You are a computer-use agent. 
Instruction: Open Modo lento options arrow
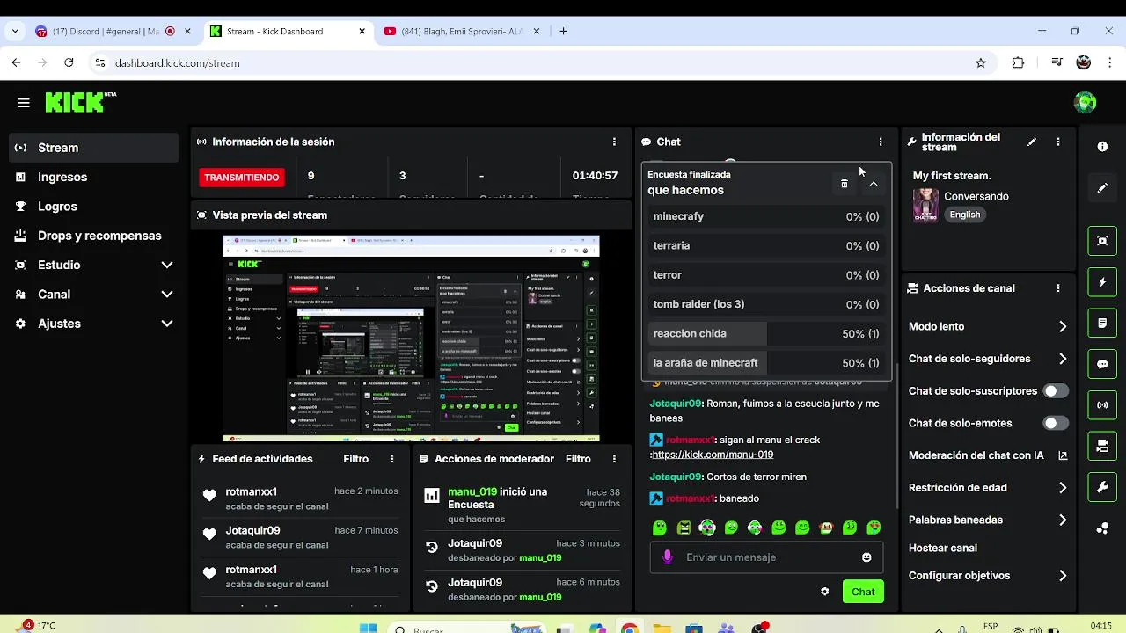(1063, 327)
